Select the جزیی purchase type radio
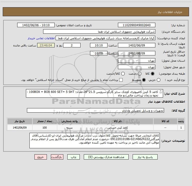 pos(158,80)
